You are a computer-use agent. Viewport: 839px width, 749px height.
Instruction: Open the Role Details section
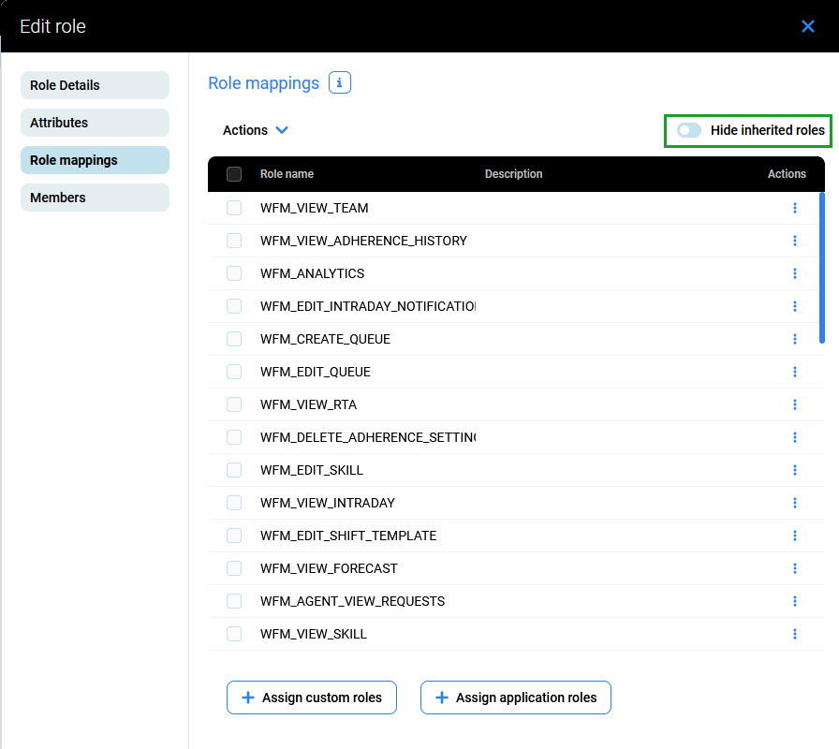95,85
